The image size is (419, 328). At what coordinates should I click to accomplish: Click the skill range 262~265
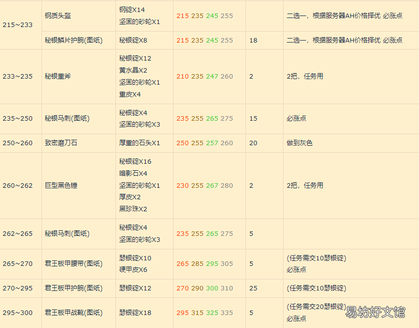click(17, 234)
